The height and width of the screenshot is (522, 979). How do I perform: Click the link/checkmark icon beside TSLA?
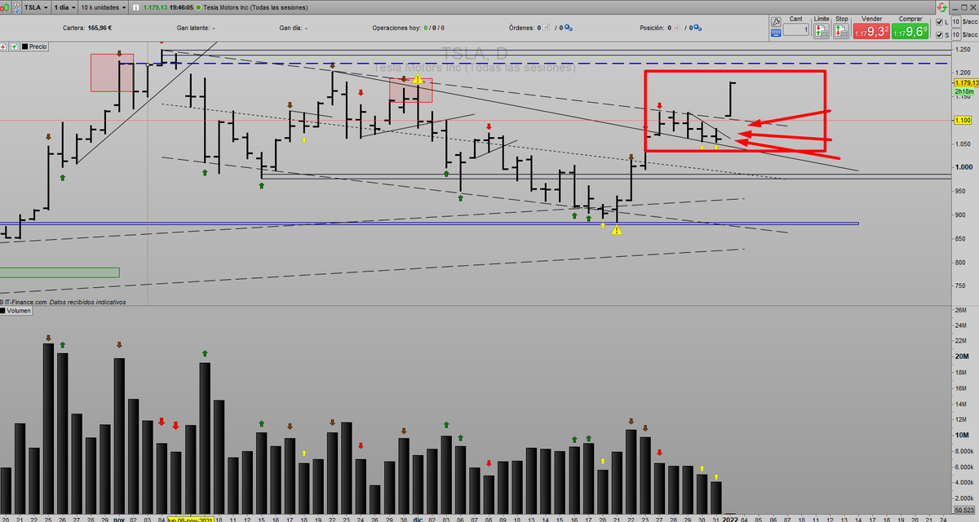pyautogui.click(x=16, y=7)
